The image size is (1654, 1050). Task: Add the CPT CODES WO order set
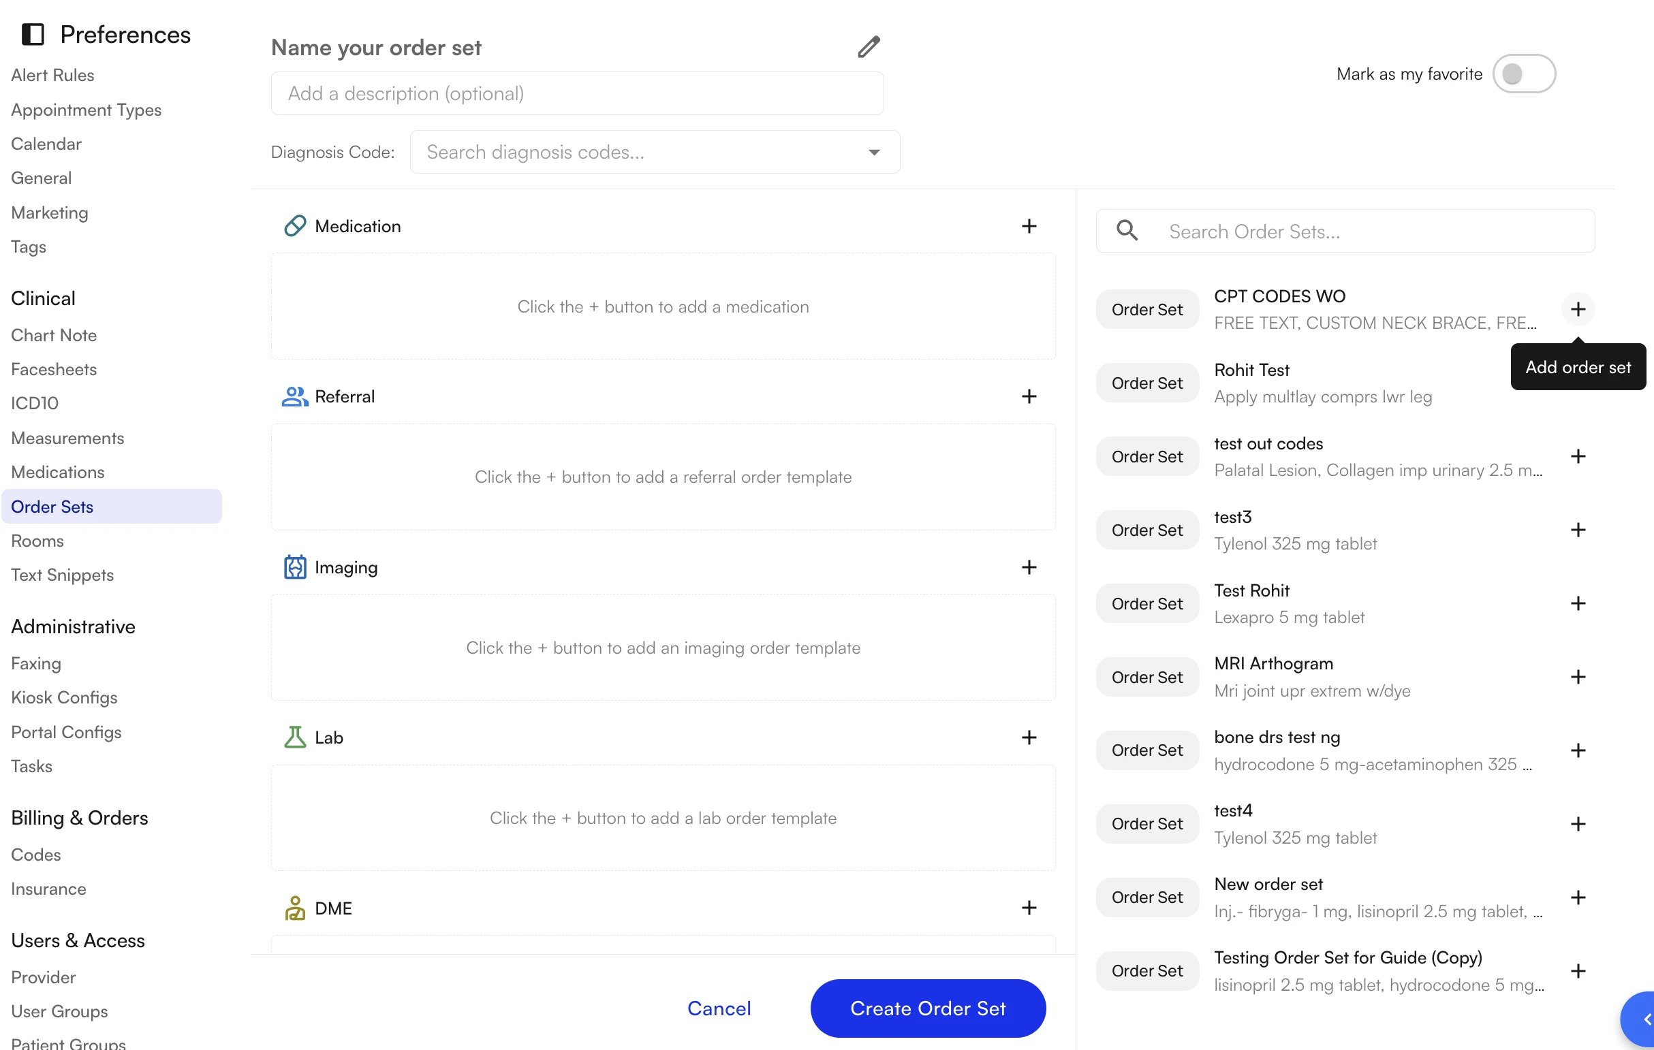1578,309
